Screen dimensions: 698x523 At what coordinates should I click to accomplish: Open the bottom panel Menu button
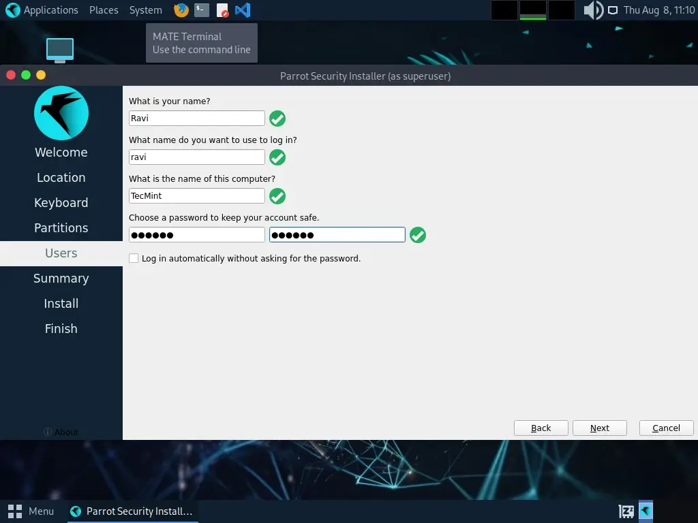coord(31,511)
